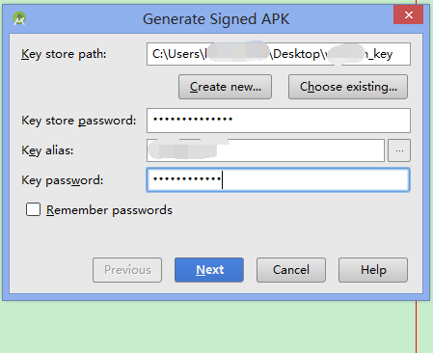Viewport: 433px width, 353px height.
Task: Open key alias browse ellipsis button
Action: point(399,150)
